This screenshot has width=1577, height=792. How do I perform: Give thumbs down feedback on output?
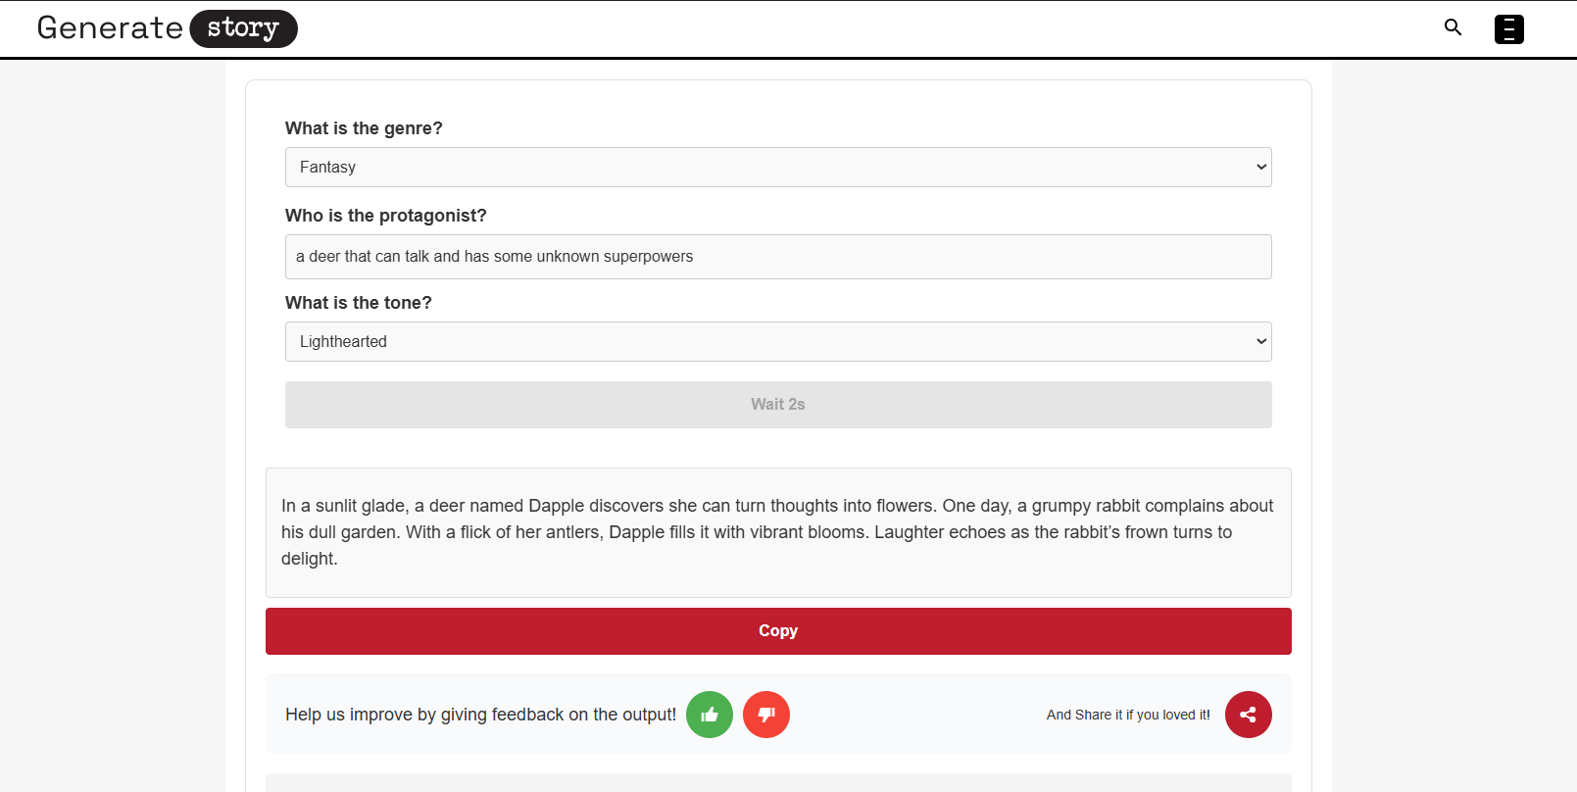tap(766, 715)
